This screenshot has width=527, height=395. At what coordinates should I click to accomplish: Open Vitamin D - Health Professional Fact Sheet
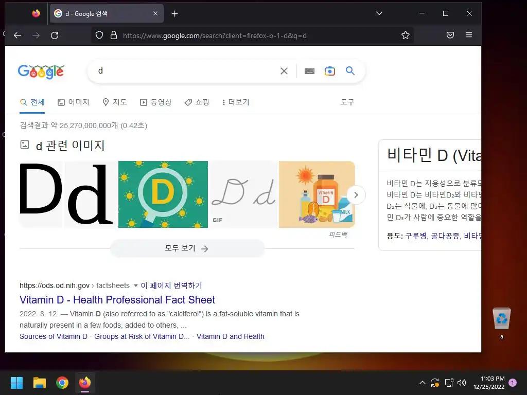(117, 300)
